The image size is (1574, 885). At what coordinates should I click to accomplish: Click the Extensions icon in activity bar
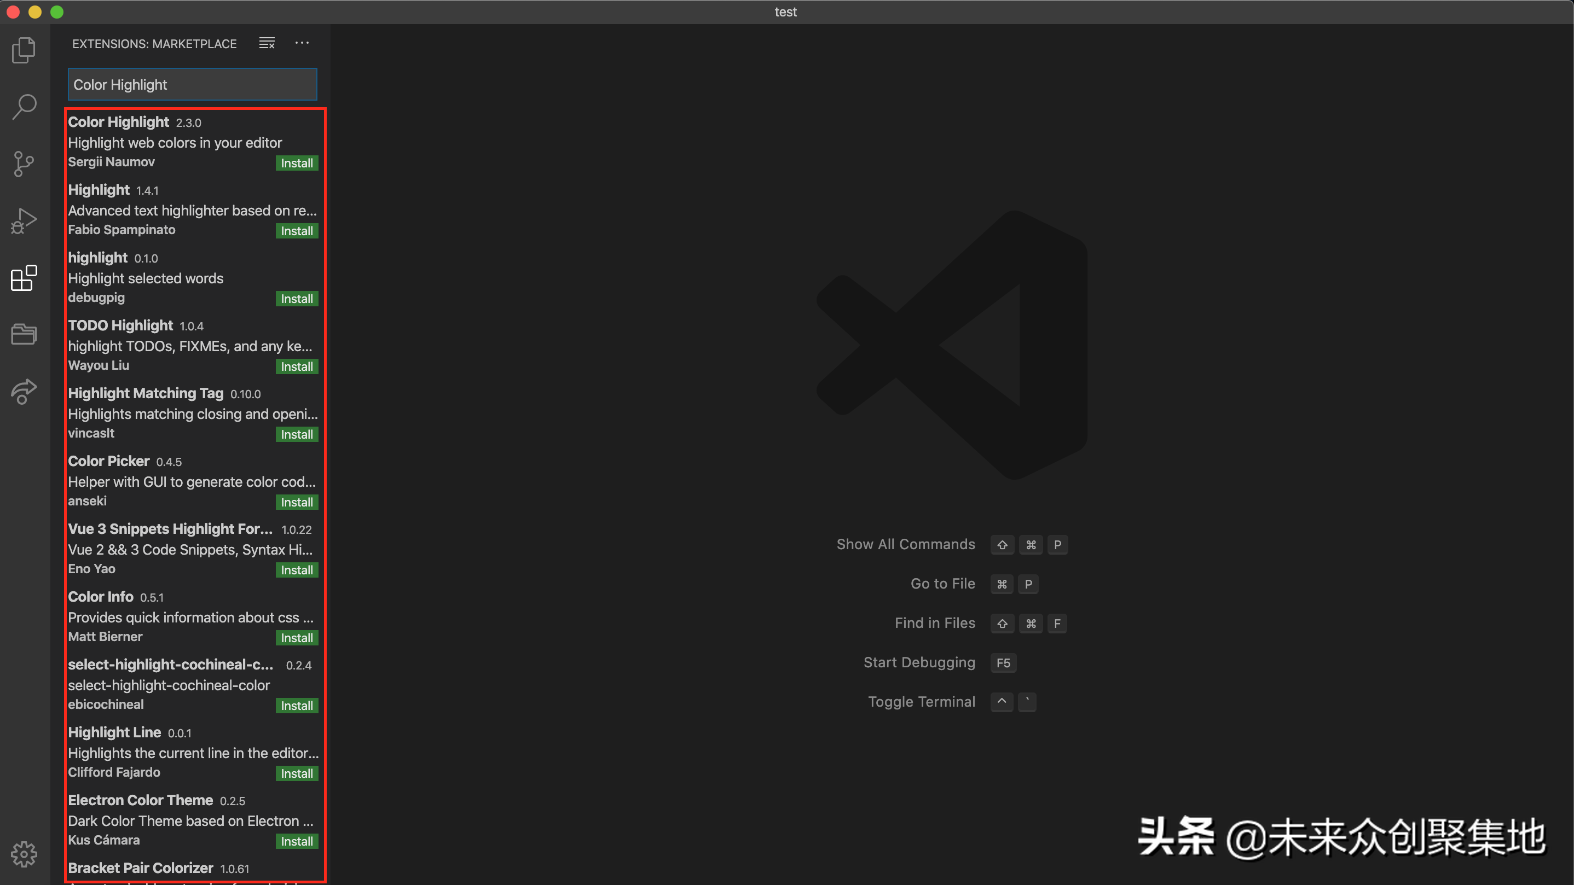pos(24,278)
